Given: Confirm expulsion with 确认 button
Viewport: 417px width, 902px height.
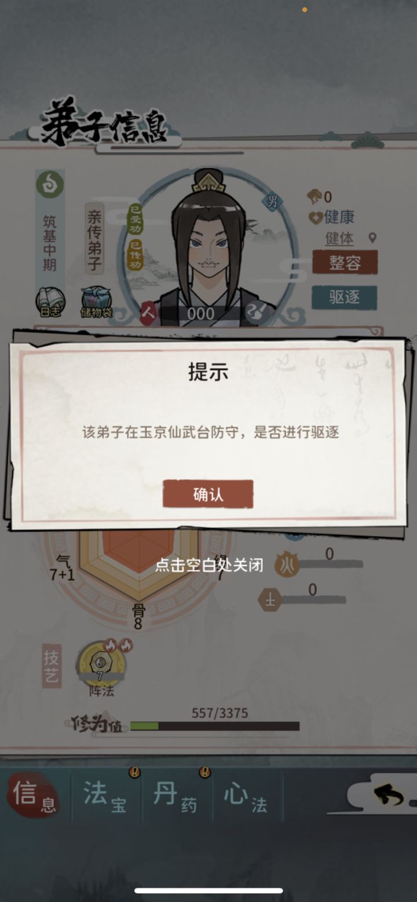Looking at the screenshot, I should point(208,494).
